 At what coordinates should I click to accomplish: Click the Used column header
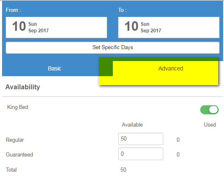(210, 125)
